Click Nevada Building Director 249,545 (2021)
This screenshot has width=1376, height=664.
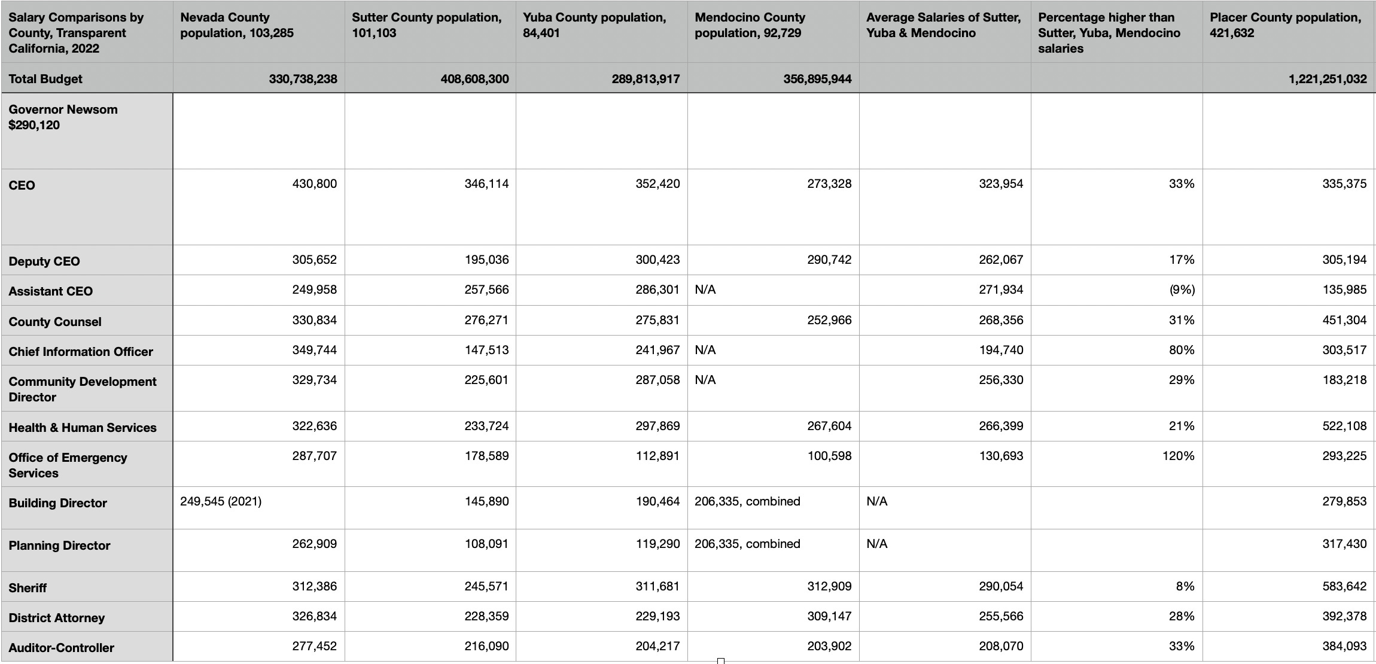[x=221, y=501]
